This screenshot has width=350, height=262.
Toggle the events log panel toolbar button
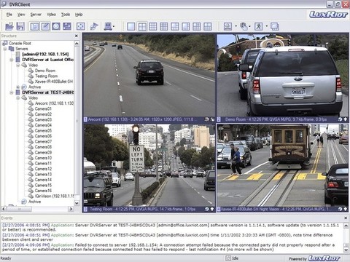(x=45, y=26)
